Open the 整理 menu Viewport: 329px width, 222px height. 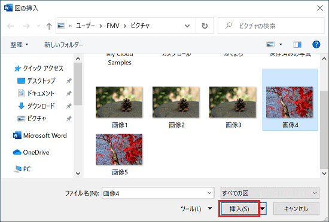pos(19,45)
